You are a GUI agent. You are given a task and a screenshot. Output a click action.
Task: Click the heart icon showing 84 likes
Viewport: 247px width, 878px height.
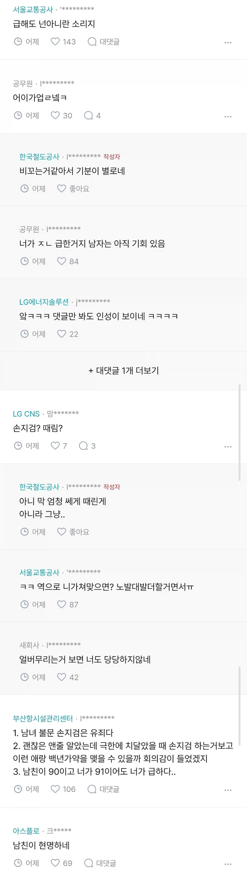tap(62, 261)
